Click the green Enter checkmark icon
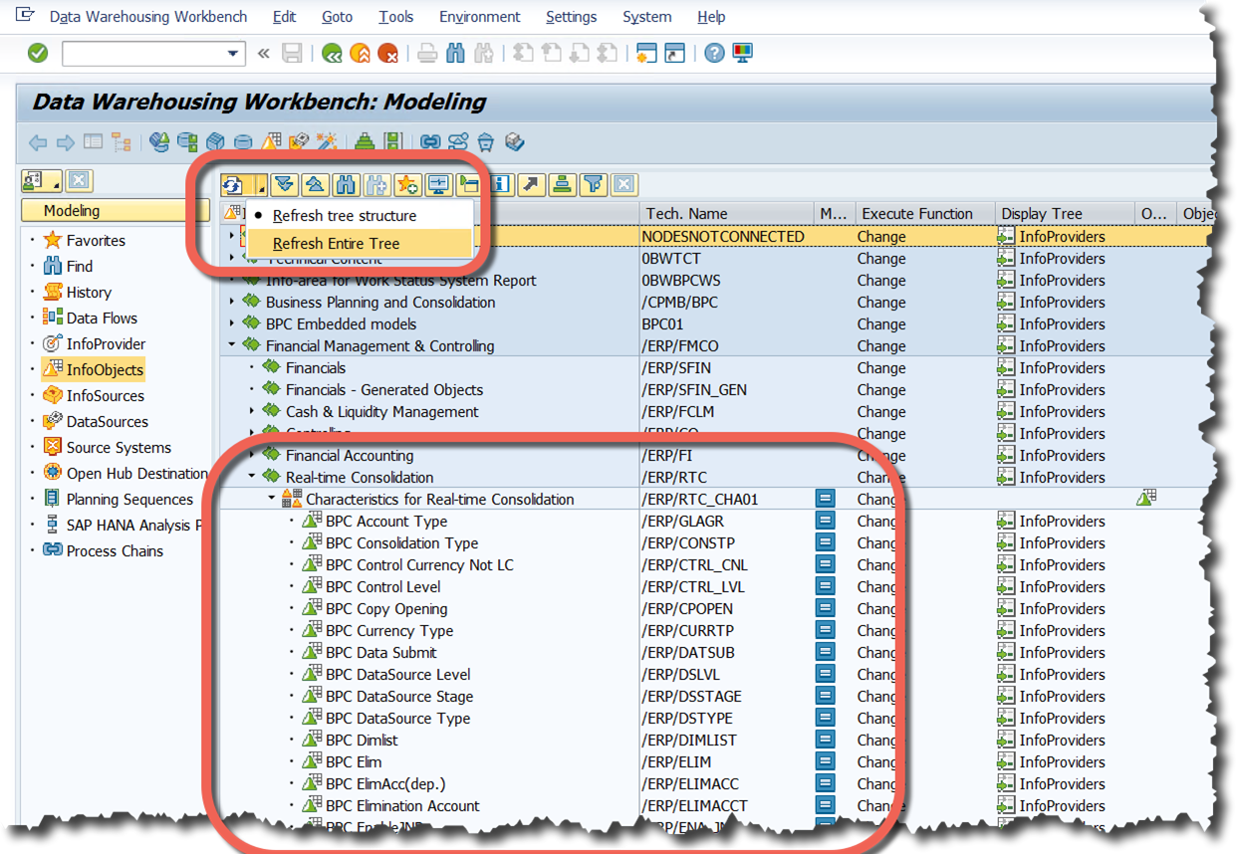 click(38, 53)
